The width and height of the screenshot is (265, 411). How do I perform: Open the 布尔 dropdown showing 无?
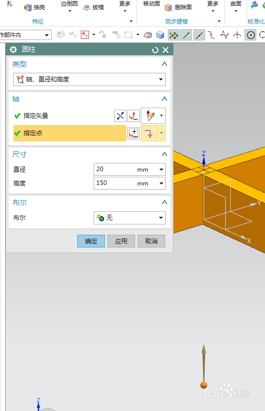click(x=129, y=218)
